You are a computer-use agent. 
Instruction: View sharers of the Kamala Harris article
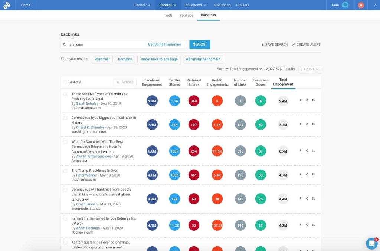tap(313, 225)
